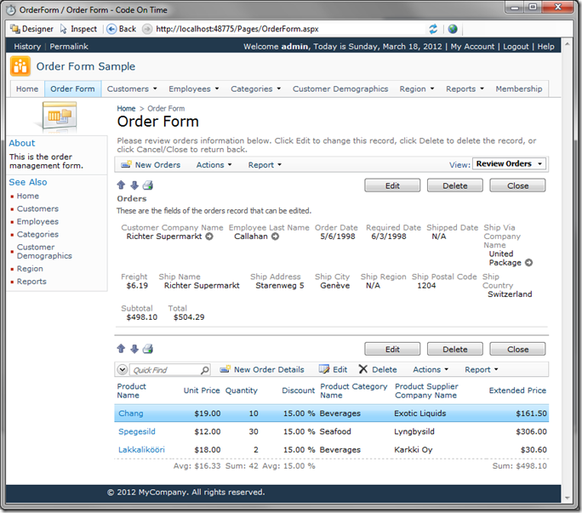582x513 pixels.
Task: Click New Order Details in the toolbar
Action: (262, 370)
